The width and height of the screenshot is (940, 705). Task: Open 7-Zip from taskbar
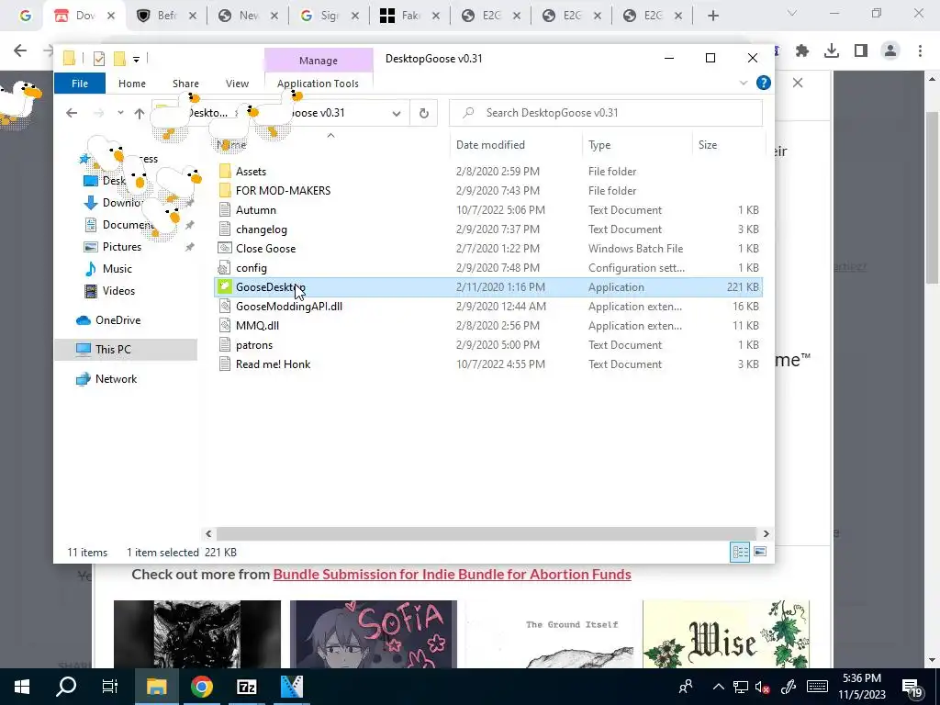(x=246, y=687)
